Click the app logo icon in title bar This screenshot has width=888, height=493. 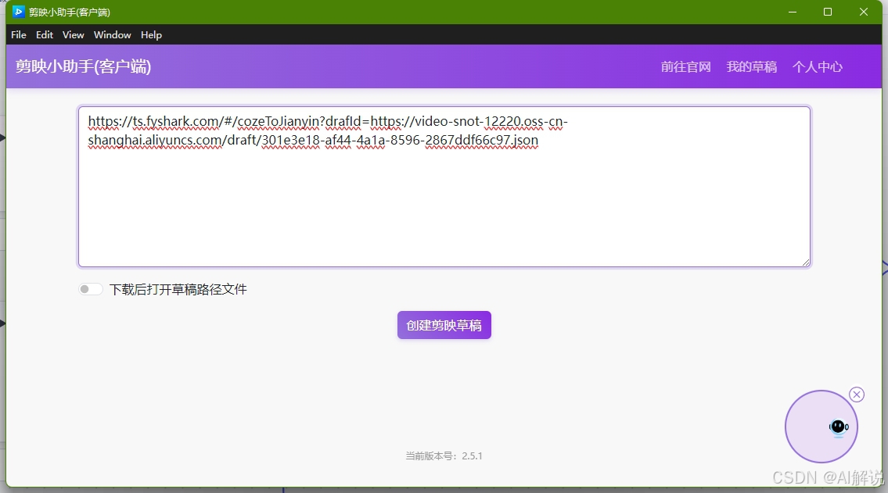(18, 11)
